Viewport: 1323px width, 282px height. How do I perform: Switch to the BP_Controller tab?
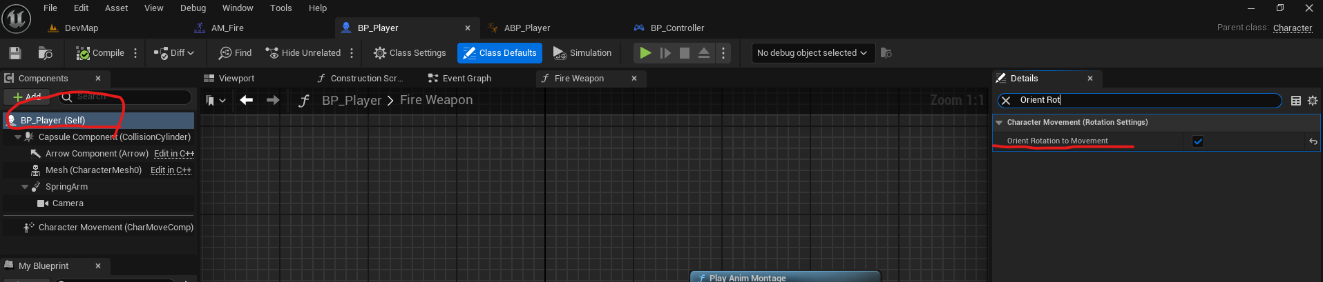pyautogui.click(x=678, y=28)
